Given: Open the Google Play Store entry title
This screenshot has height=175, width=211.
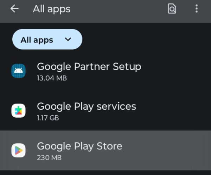Looking at the screenshot, I should click(x=79, y=146).
